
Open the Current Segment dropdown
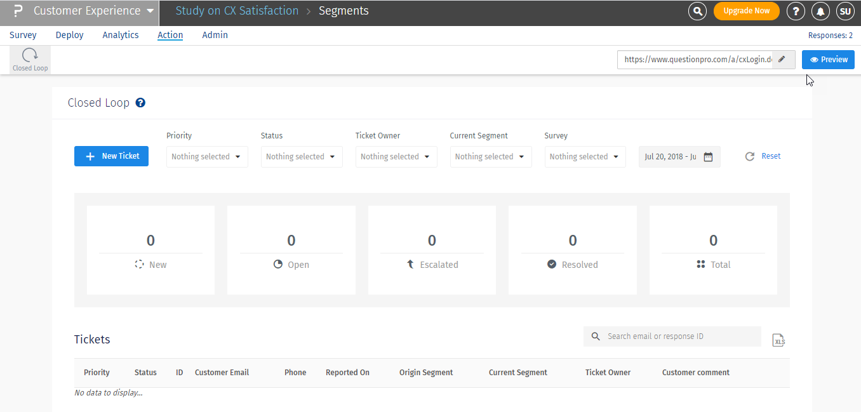(x=490, y=157)
